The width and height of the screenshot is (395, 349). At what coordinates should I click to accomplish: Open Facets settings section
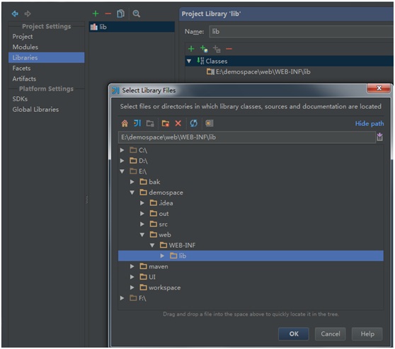(21, 68)
